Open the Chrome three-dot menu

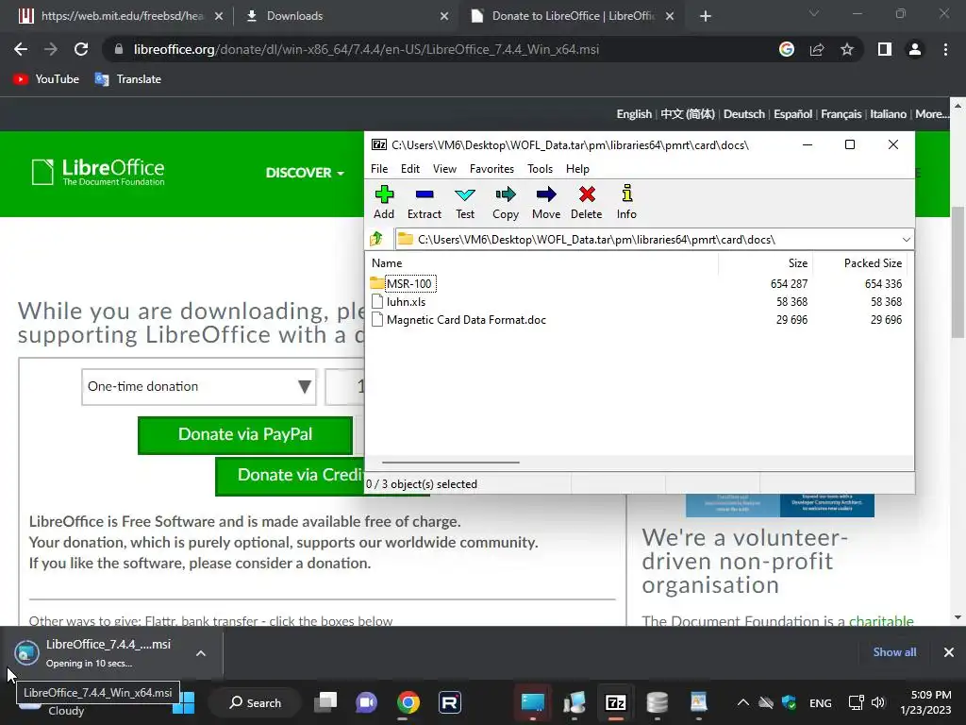(x=945, y=49)
